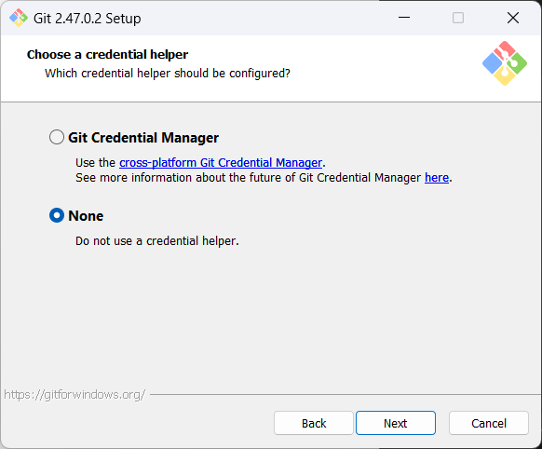Cancel the Git installation
This screenshot has height=449, width=542.
point(489,423)
